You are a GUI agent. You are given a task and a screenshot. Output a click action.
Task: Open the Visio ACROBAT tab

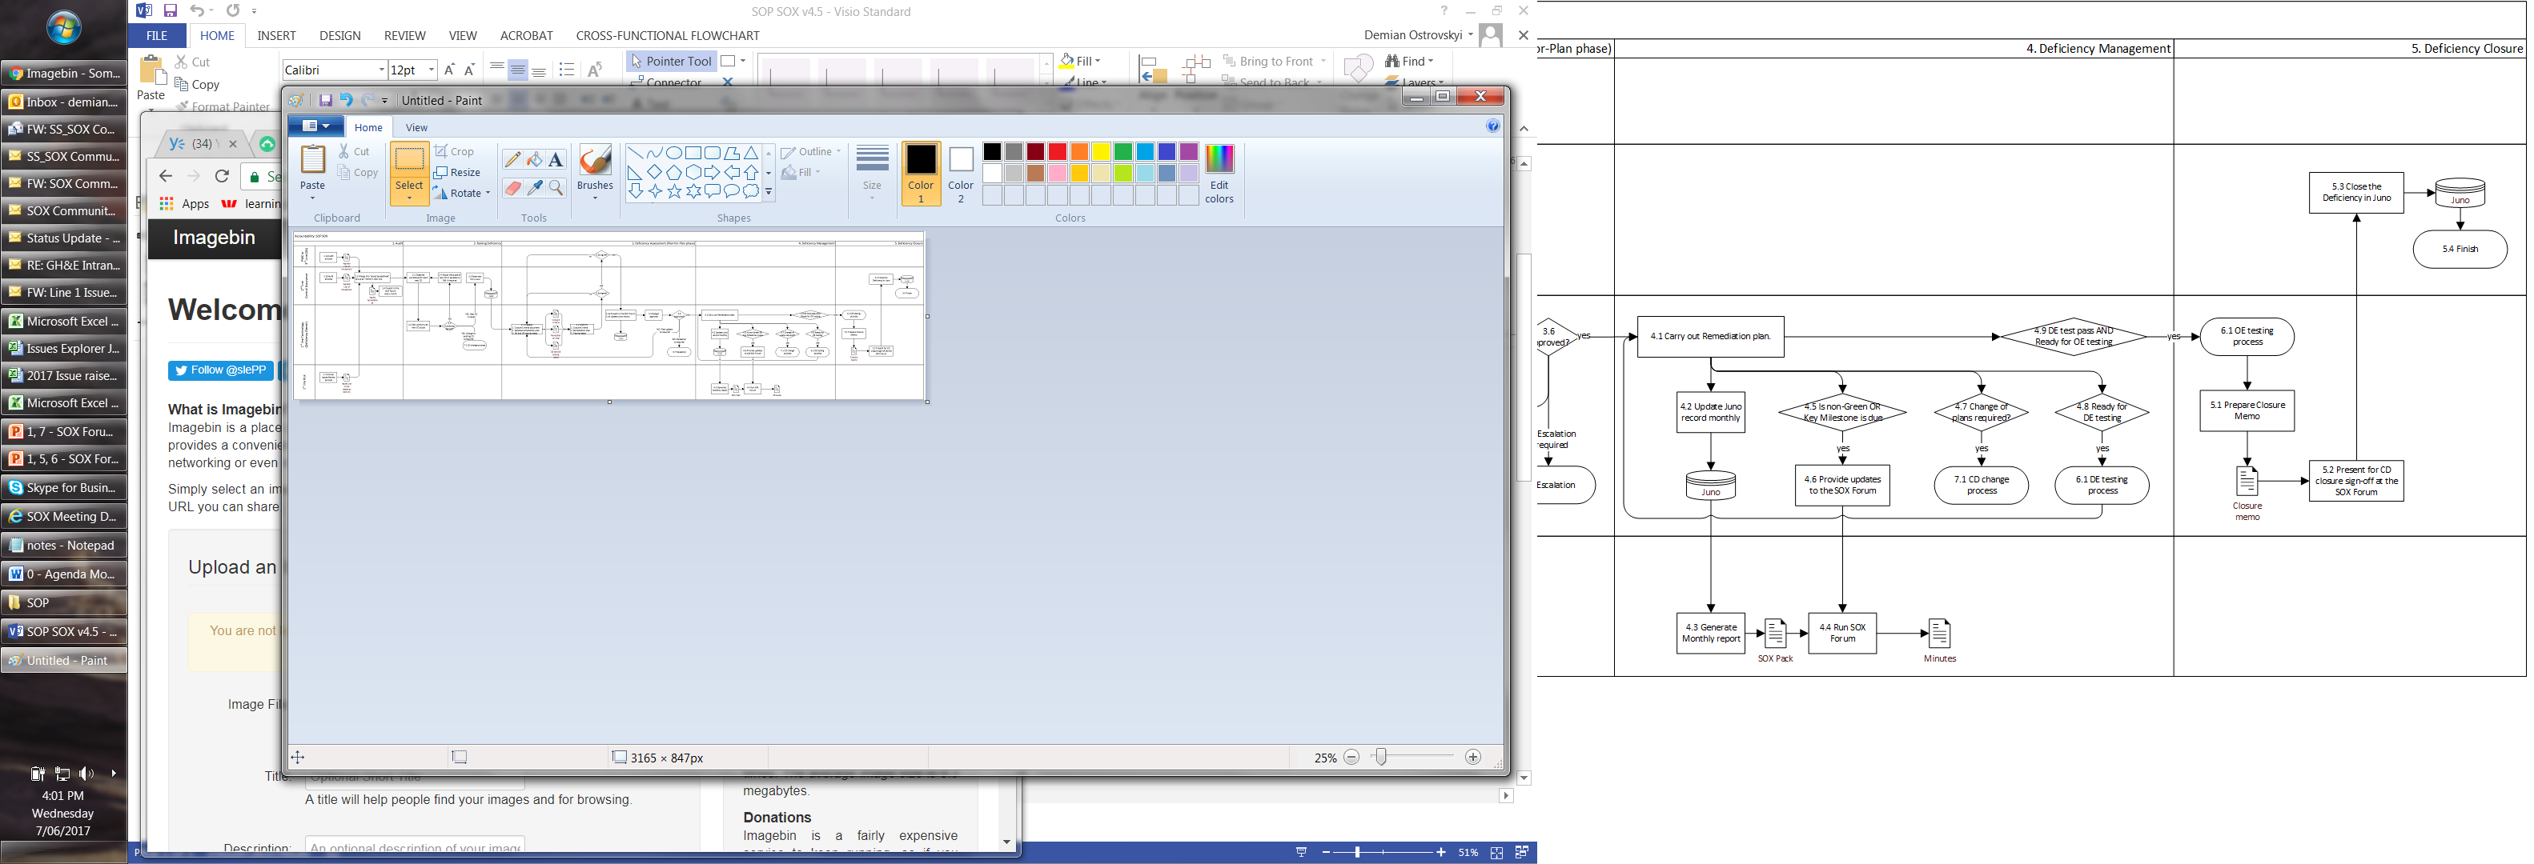[x=526, y=35]
